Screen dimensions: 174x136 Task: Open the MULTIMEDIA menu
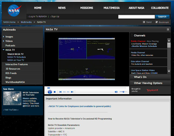click(x=111, y=8)
